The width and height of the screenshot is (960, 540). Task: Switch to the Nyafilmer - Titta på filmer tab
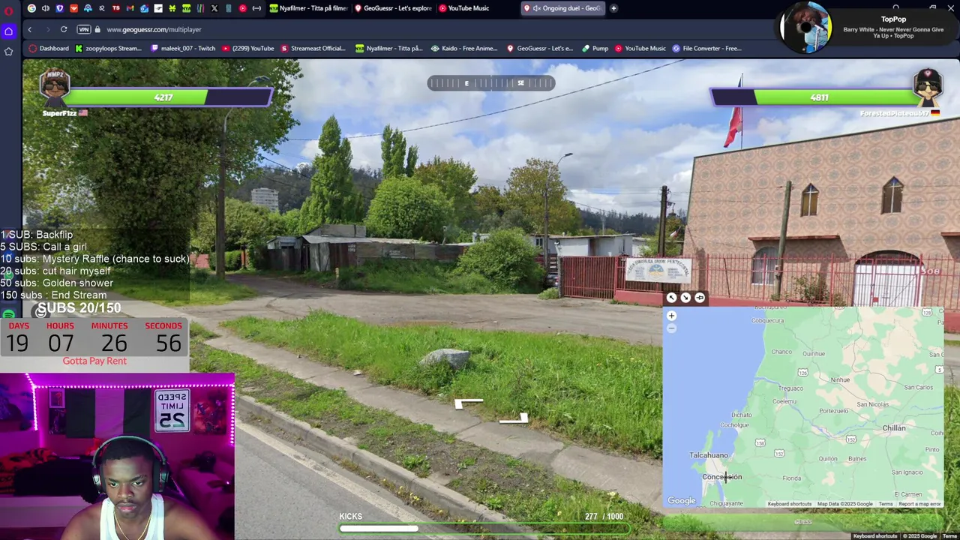(309, 8)
